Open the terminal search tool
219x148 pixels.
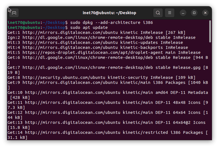click(x=158, y=13)
